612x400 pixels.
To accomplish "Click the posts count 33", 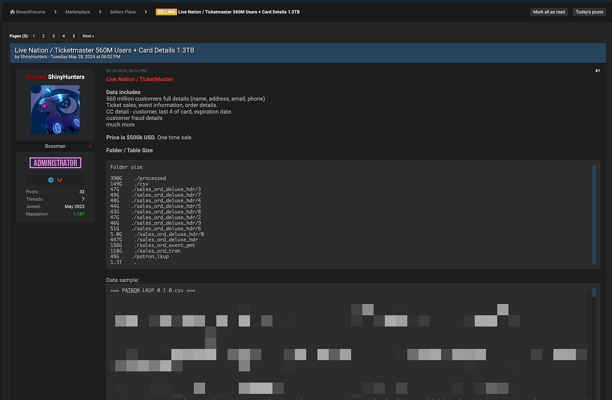I will [82, 192].
